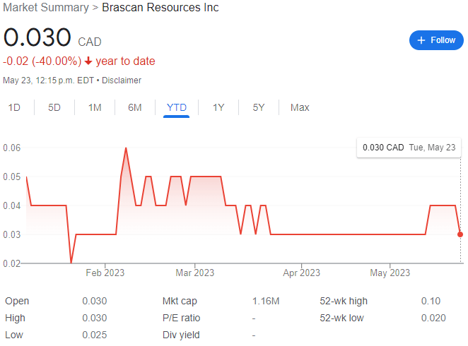This screenshot has height=346, width=468.
Task: Open the Market Summary breadcrumb link
Action: [46, 8]
